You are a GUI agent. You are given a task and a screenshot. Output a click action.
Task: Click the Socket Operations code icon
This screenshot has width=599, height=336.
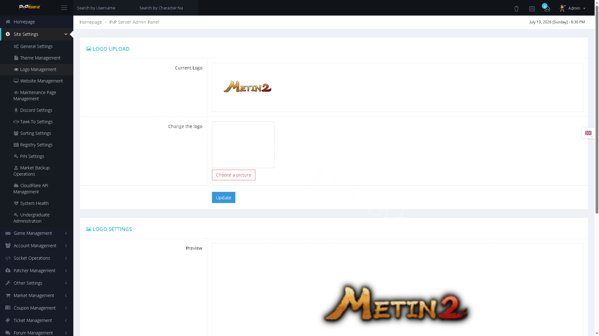click(8, 258)
